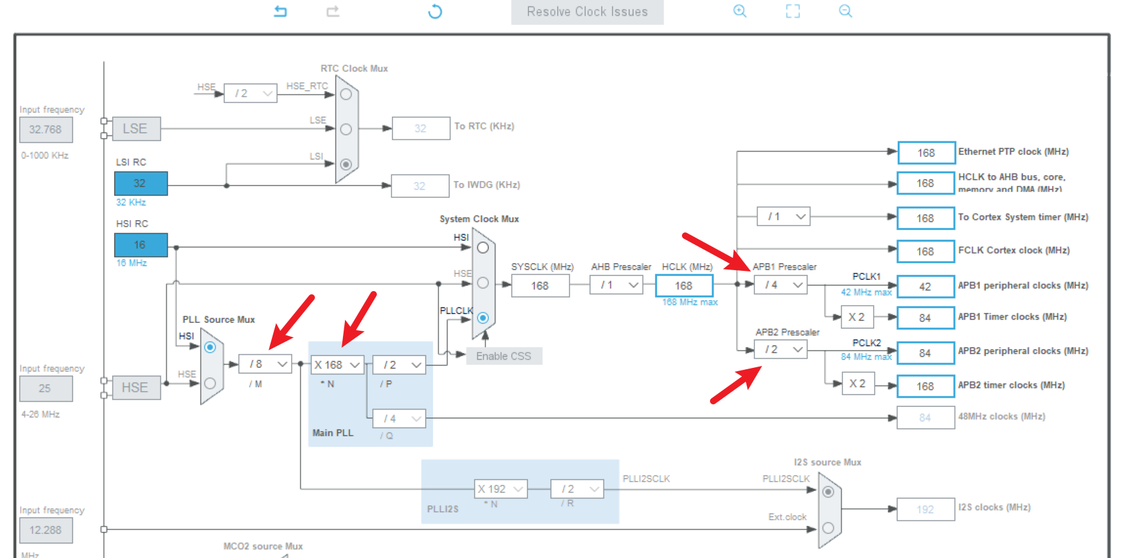This screenshot has height=558, width=1124.
Task: Click the LSI RC 32 block
Action: (x=141, y=184)
